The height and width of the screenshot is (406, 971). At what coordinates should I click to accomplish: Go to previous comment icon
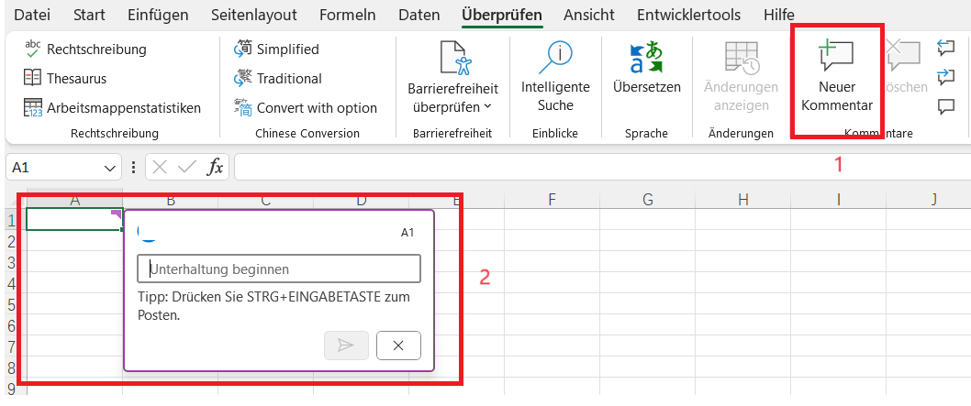click(x=945, y=47)
